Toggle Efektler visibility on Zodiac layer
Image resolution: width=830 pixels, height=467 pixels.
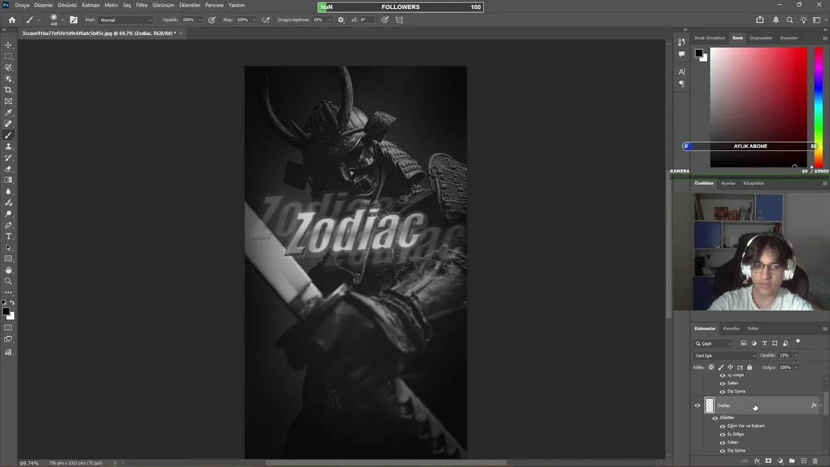[715, 418]
